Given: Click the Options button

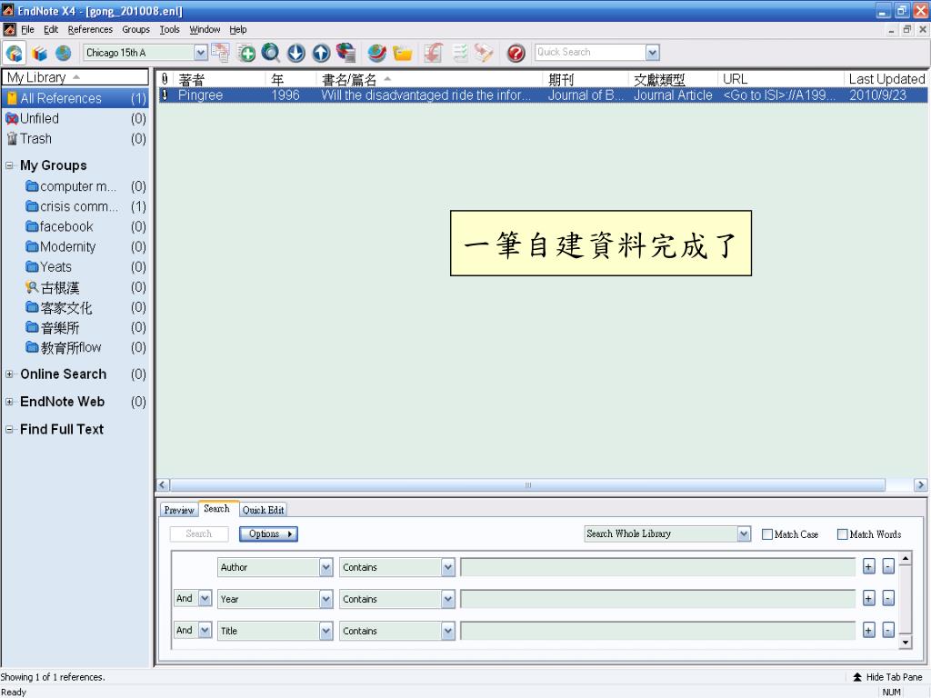Looking at the screenshot, I should [x=268, y=533].
